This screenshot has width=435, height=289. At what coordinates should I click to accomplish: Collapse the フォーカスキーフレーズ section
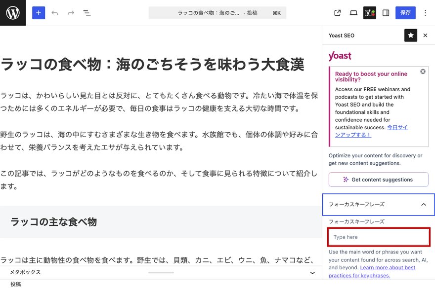click(x=379, y=205)
